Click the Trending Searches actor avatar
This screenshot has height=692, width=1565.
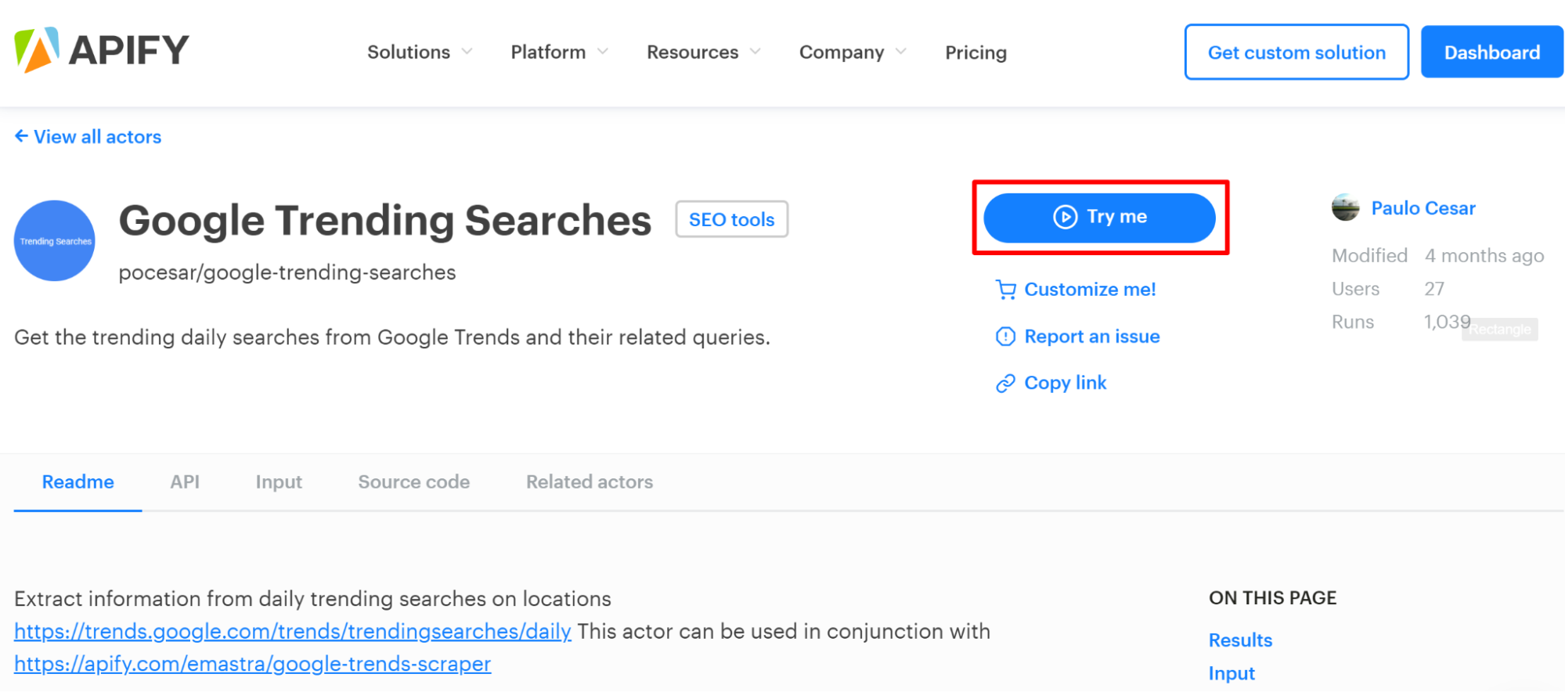(x=55, y=240)
